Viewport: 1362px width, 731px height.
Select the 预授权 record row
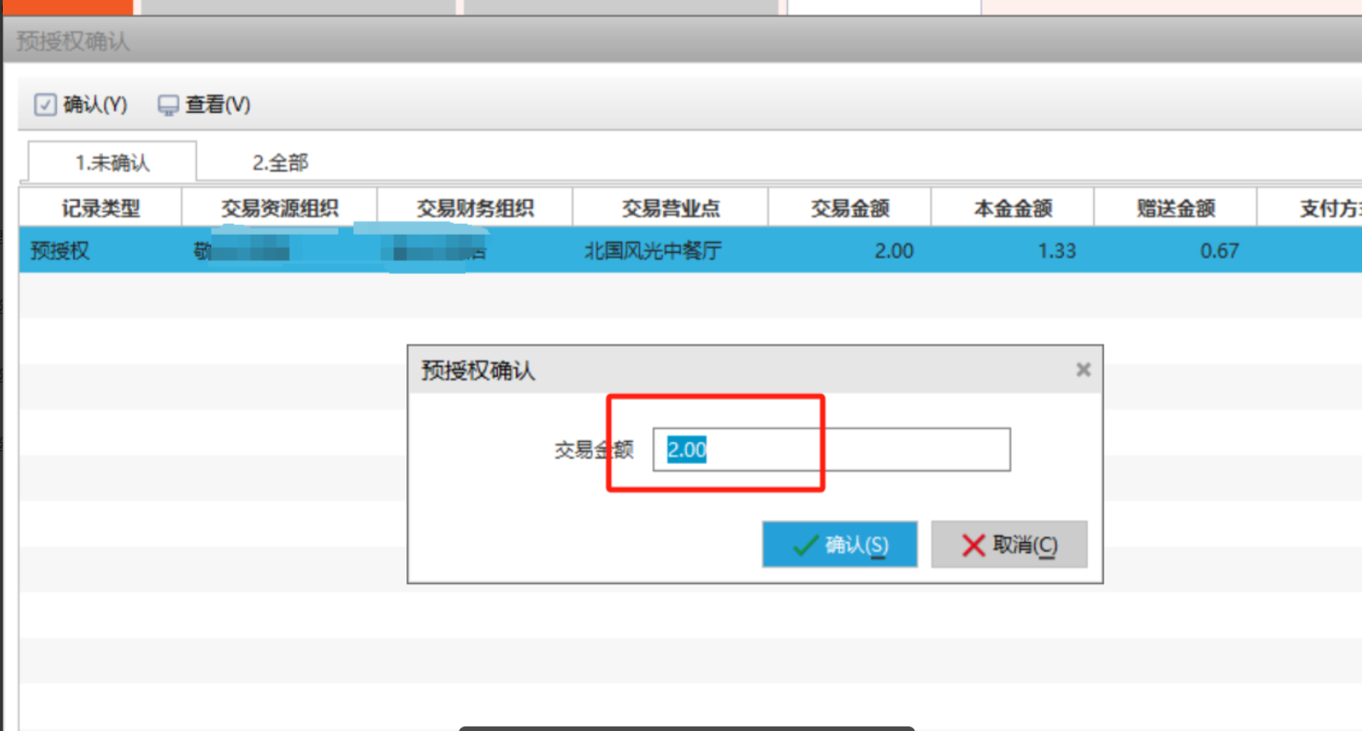point(61,250)
